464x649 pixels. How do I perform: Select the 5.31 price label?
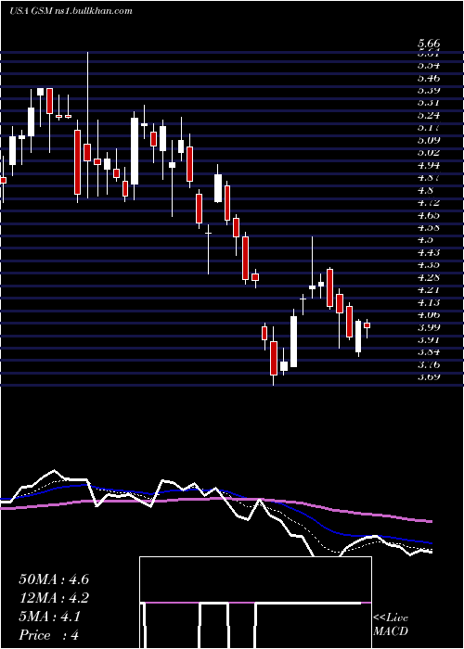(429, 103)
